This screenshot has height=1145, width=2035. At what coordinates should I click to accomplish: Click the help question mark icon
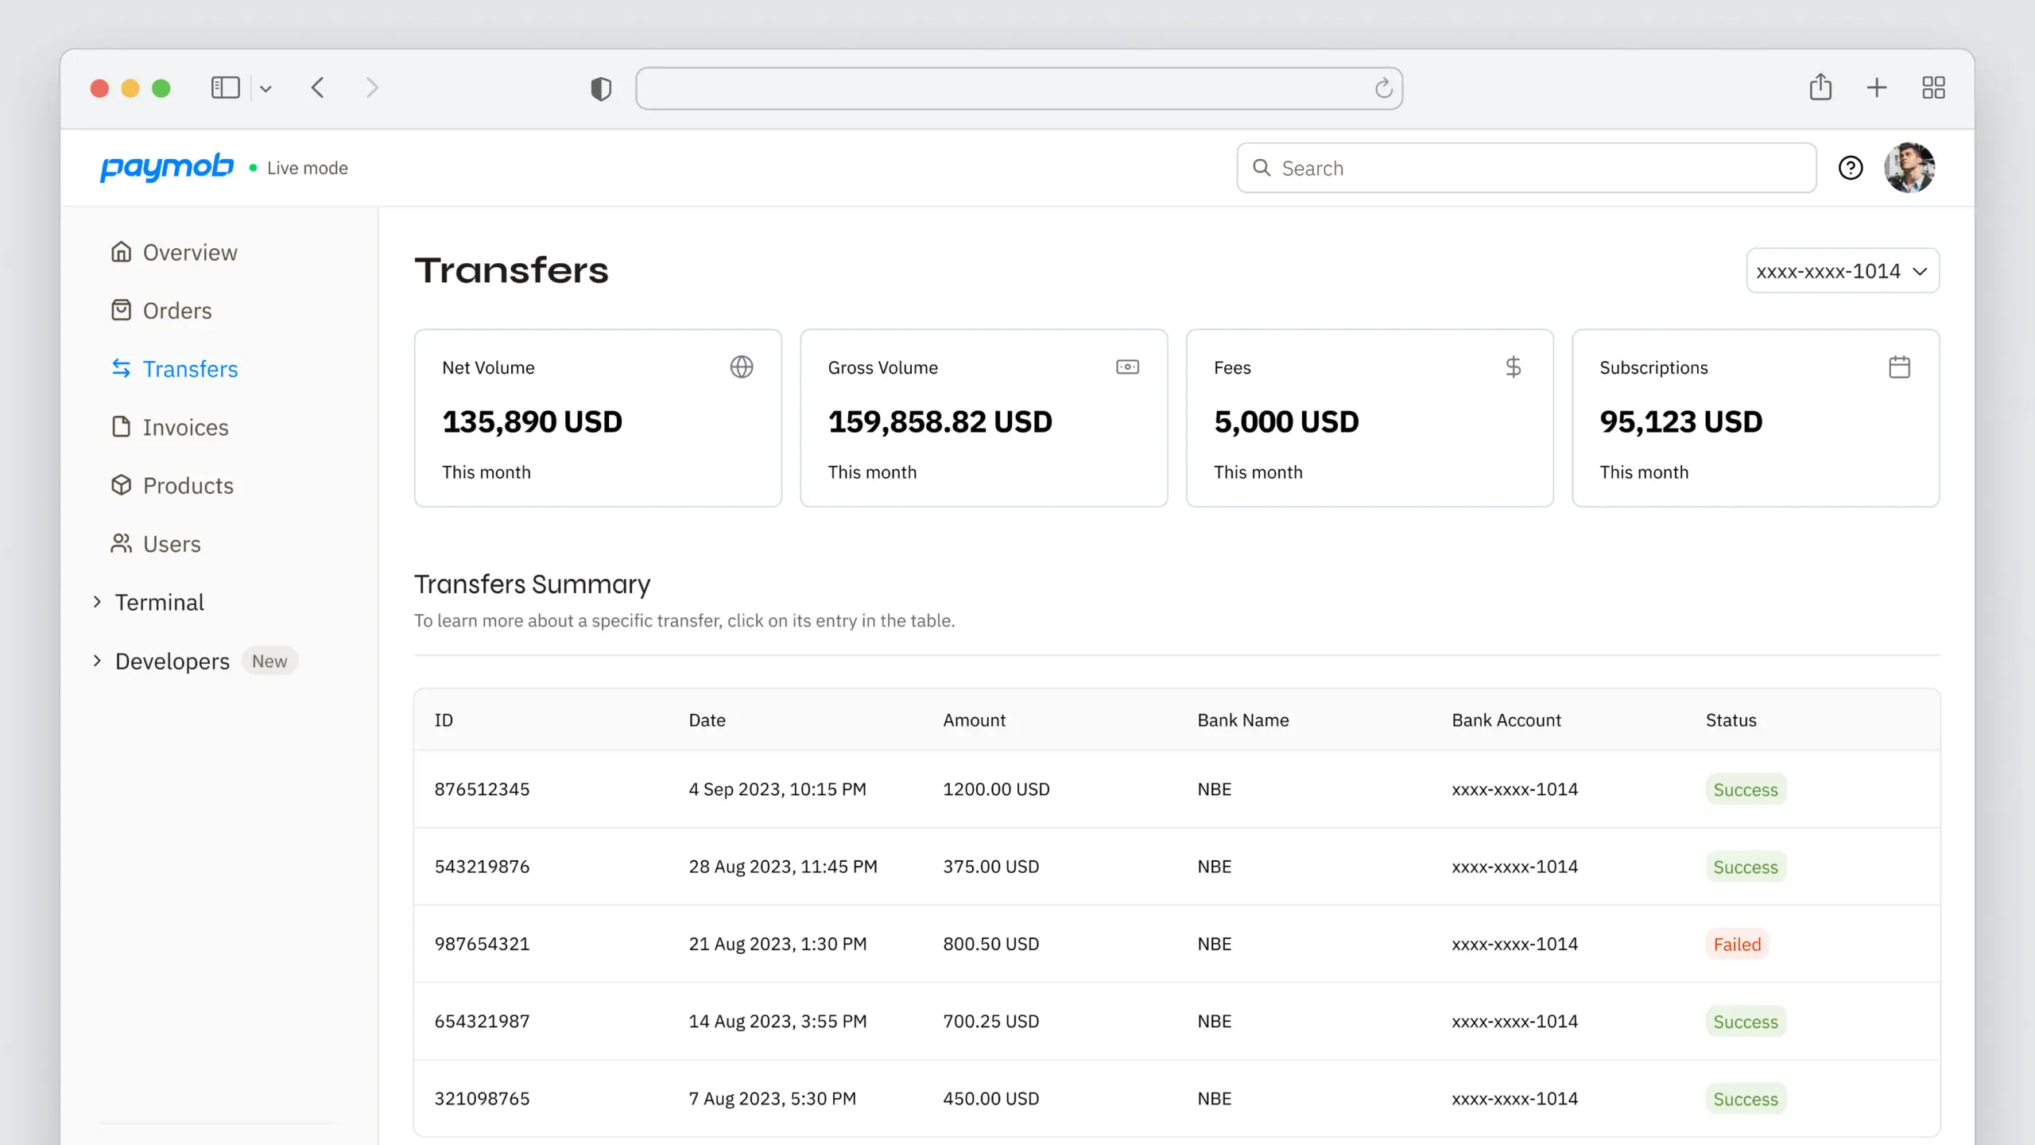[x=1850, y=168]
